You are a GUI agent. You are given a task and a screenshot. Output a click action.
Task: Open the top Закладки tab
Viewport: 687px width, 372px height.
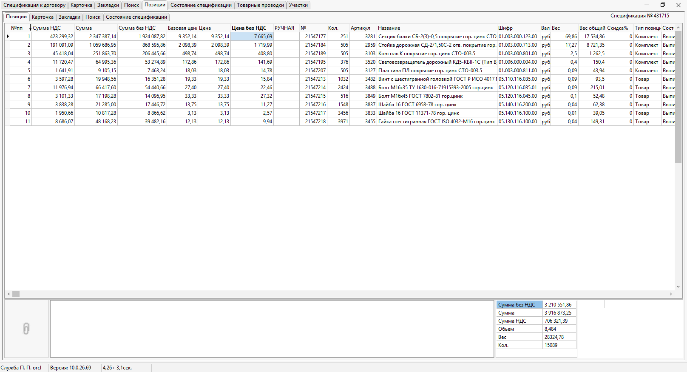(x=108, y=5)
